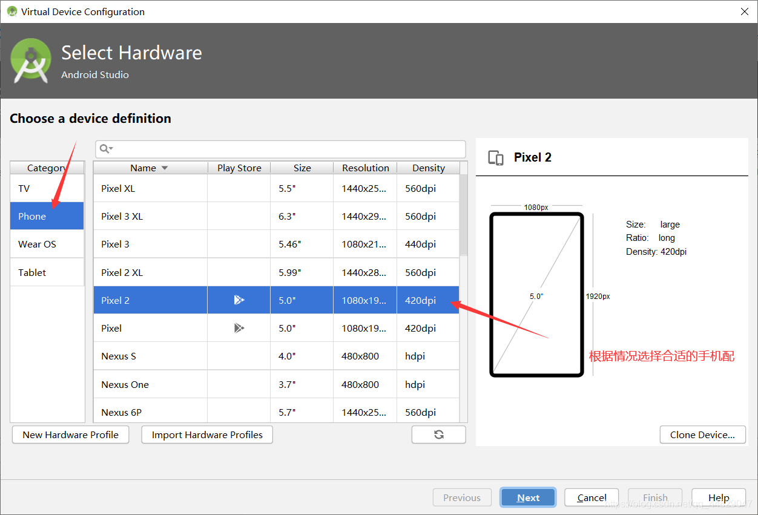Select the Pixel 3 XL device row
The height and width of the screenshot is (515, 758).
277,216
